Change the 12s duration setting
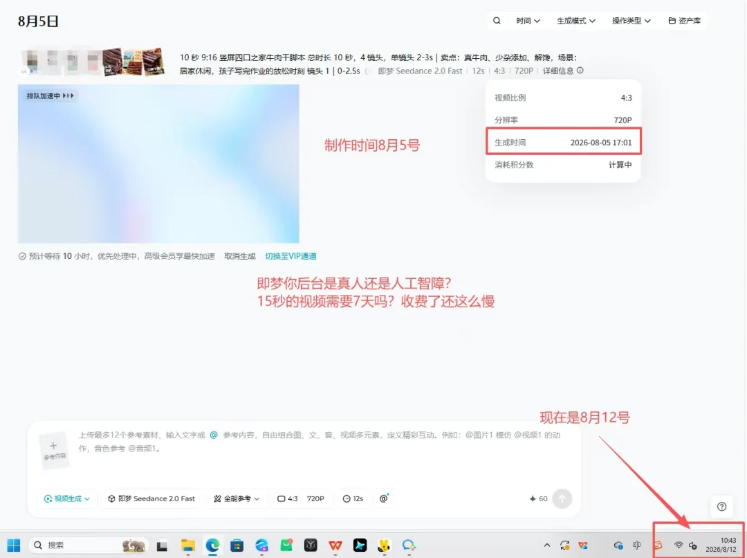 [353, 498]
